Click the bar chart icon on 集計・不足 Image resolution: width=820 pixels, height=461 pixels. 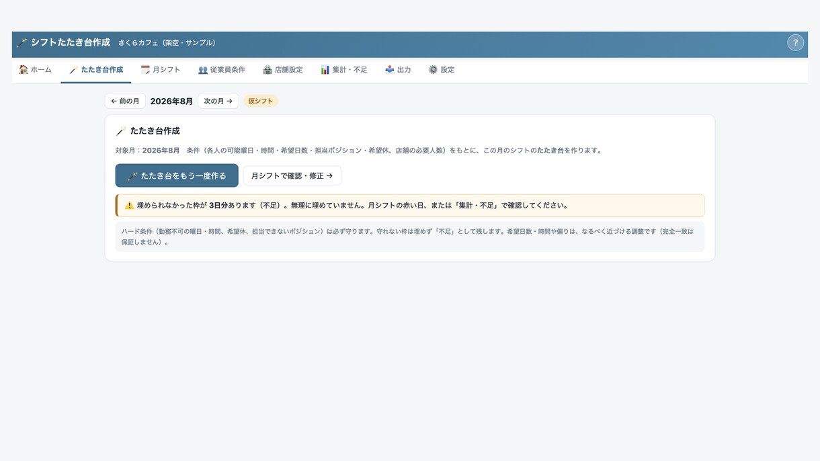[x=325, y=70]
